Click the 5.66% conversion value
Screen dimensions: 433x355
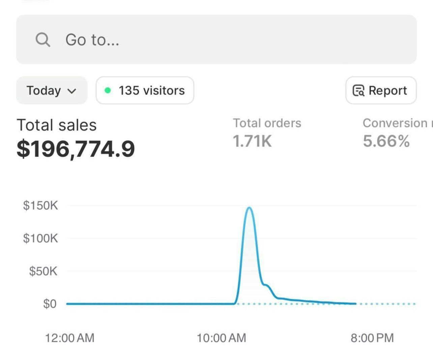point(386,141)
